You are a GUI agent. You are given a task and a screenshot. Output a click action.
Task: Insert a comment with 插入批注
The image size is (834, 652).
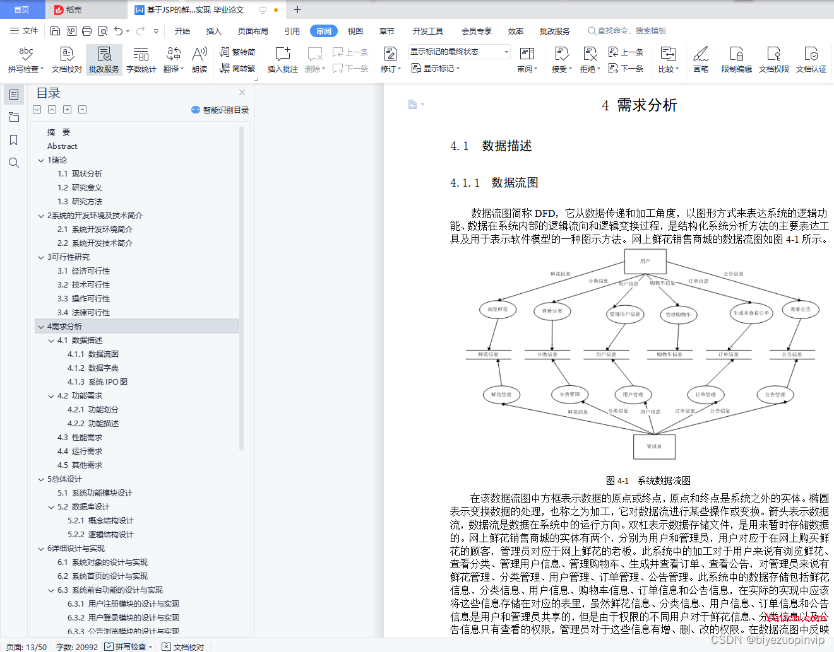[x=282, y=59]
